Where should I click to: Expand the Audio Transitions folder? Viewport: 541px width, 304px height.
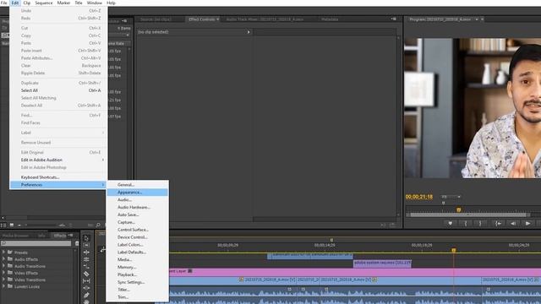(3, 266)
